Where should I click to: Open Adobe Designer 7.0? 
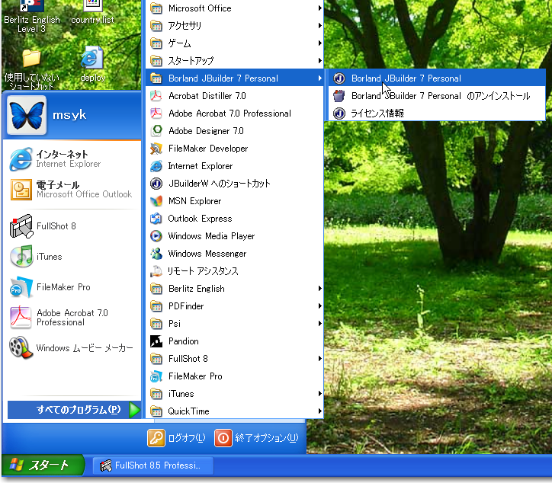(205, 131)
